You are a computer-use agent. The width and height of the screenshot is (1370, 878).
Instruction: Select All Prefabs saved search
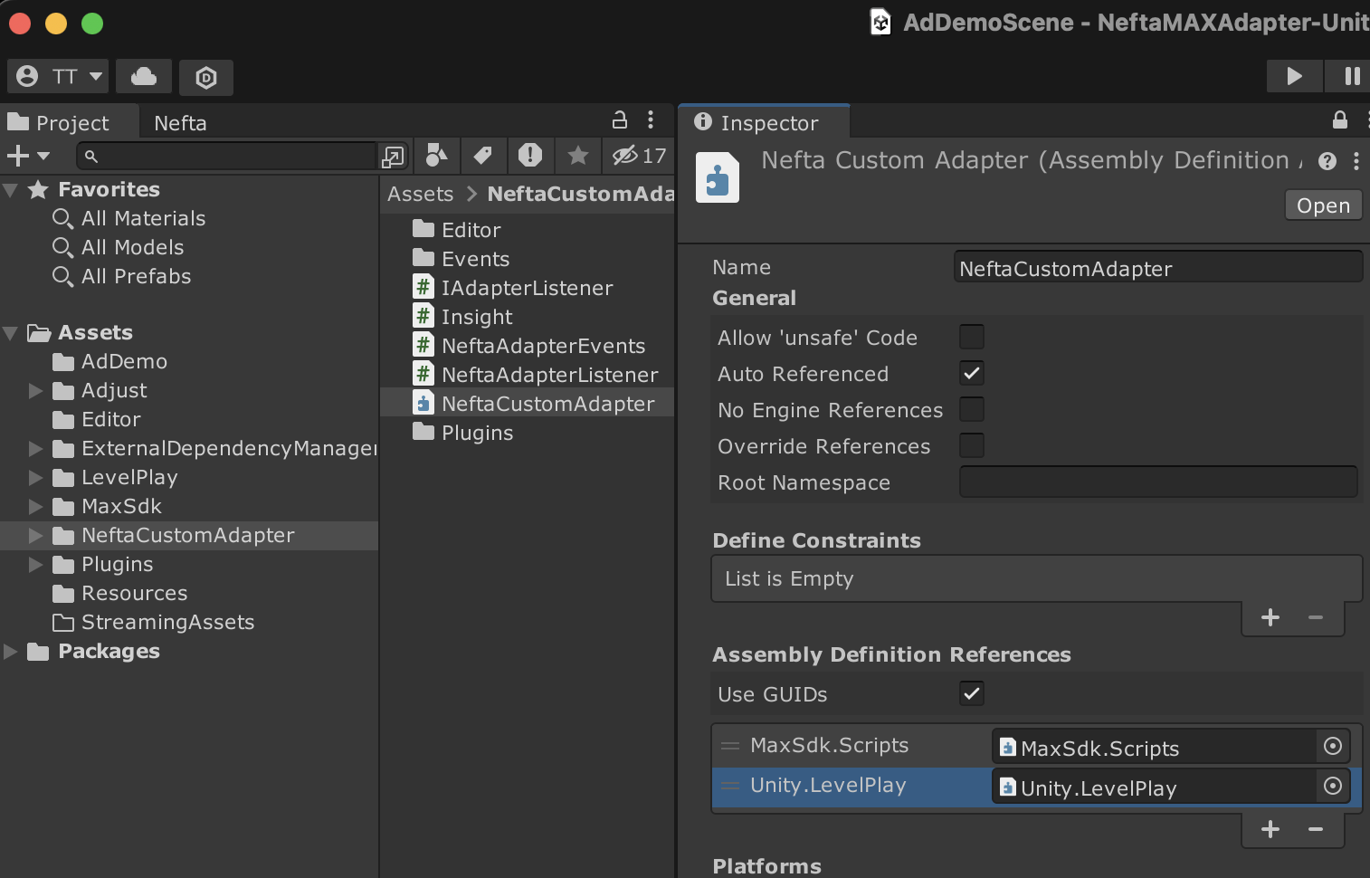[x=136, y=276]
